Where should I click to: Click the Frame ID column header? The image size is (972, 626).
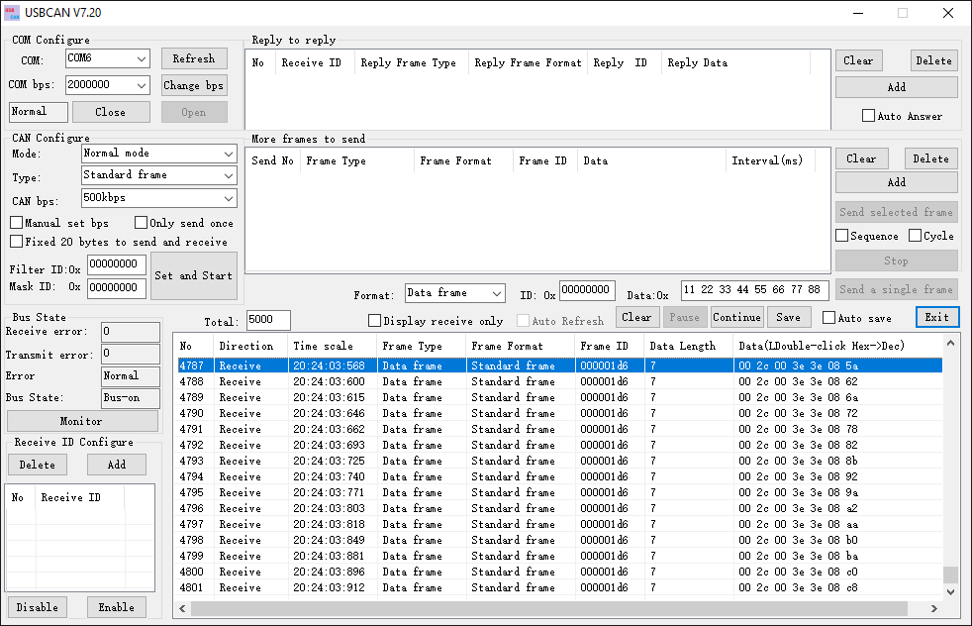[x=604, y=346]
